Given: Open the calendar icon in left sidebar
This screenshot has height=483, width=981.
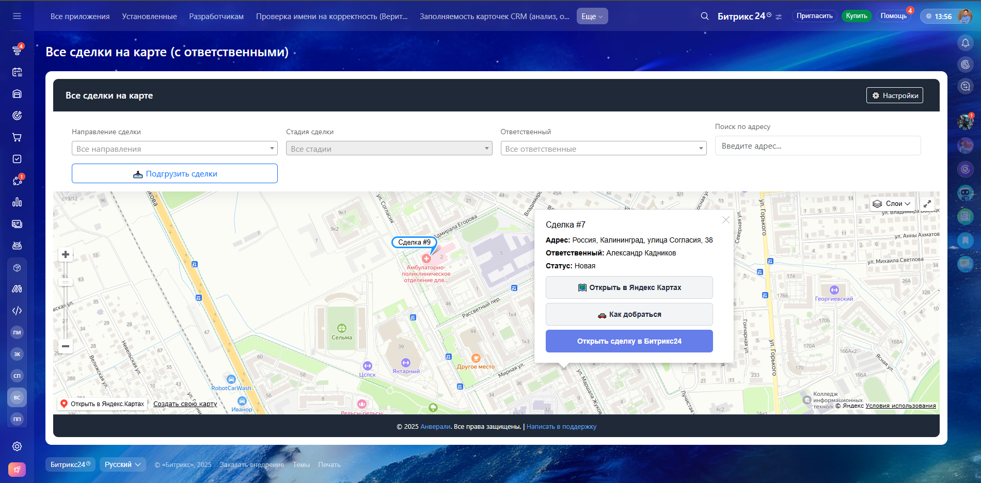Looking at the screenshot, I should (x=17, y=72).
